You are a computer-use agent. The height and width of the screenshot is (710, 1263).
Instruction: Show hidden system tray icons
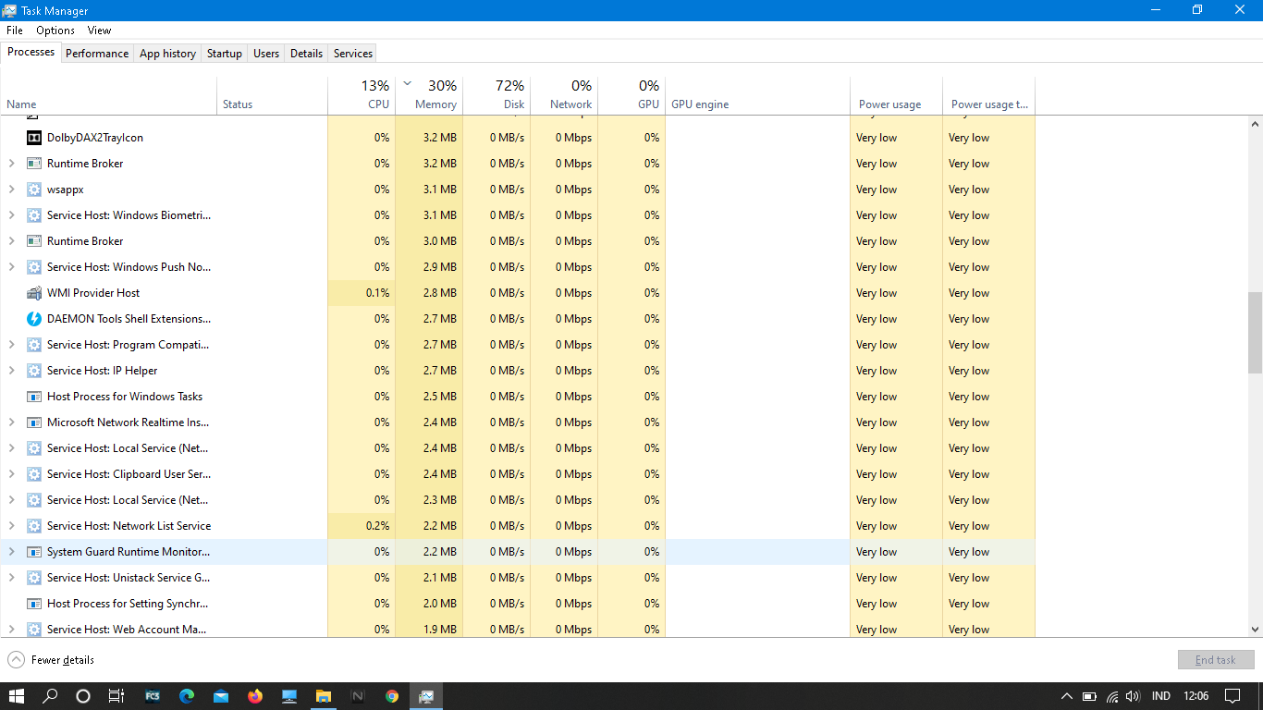point(1066,696)
